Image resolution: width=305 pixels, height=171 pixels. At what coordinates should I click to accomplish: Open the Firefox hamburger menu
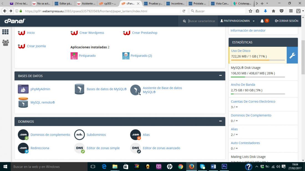coord(291,11)
